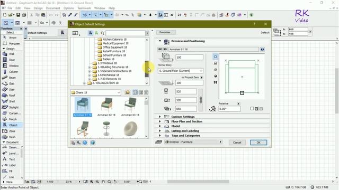Activate the Stair tool
This screenshot has height=190, width=339.
pyautogui.click(x=11, y=89)
